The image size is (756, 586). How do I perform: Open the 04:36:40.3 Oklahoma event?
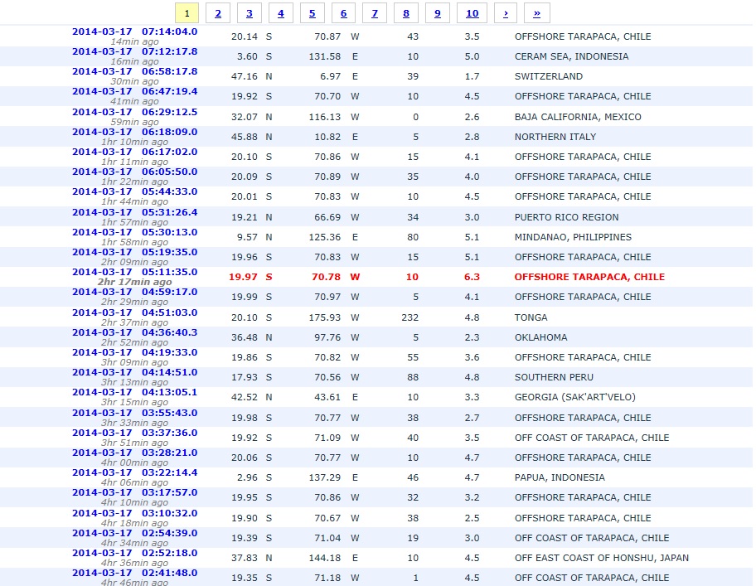[x=134, y=332]
